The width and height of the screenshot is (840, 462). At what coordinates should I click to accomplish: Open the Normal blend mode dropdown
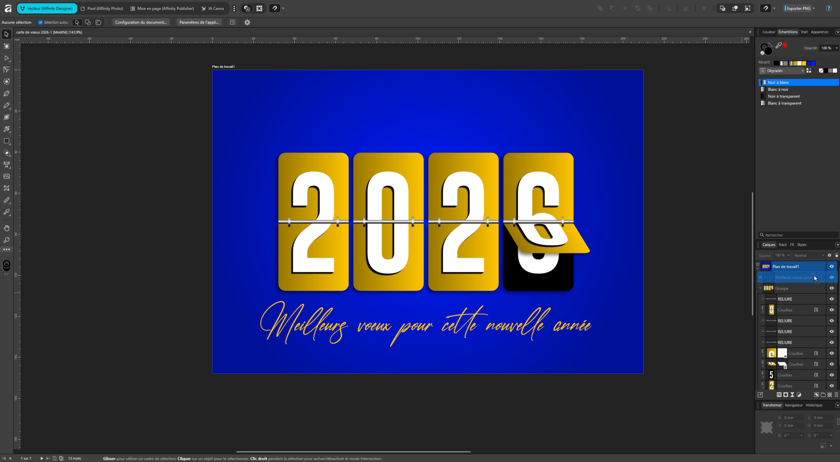809,255
